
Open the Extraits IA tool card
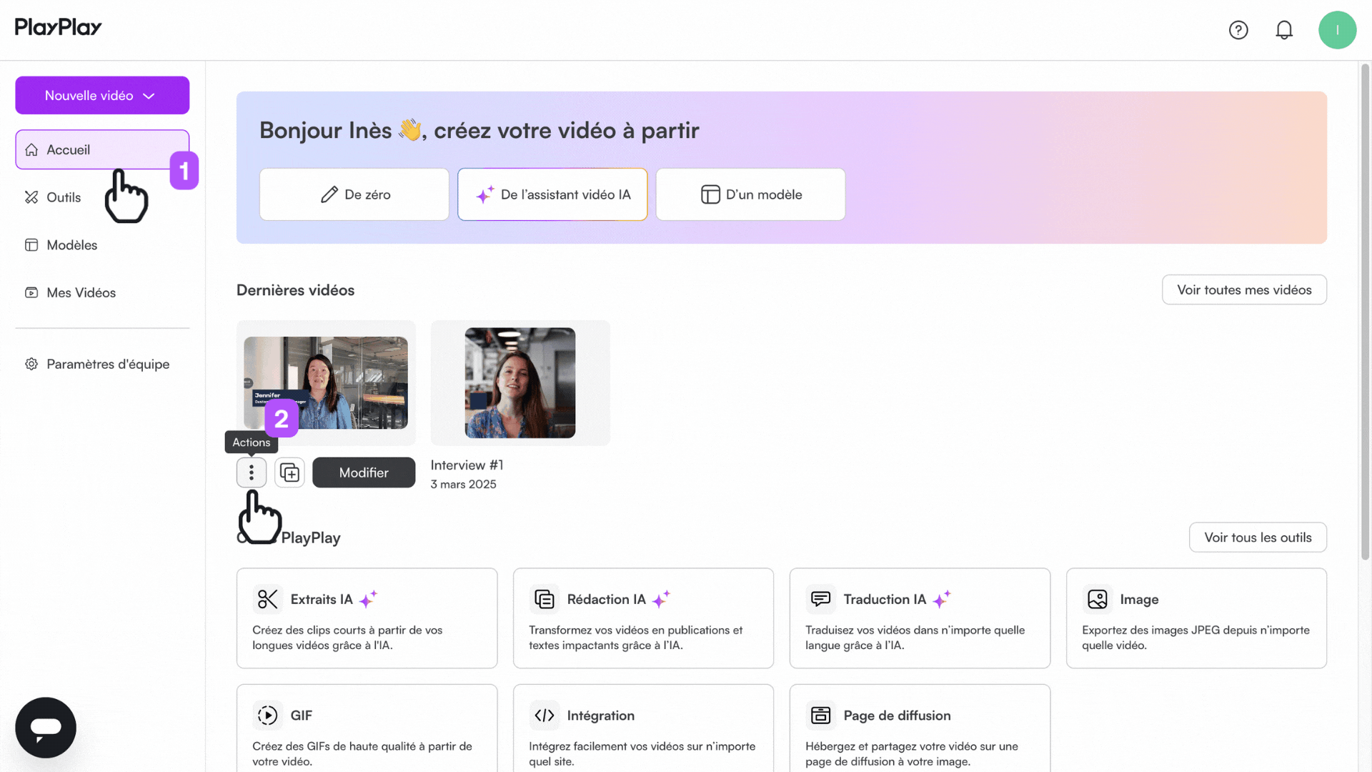click(x=367, y=618)
